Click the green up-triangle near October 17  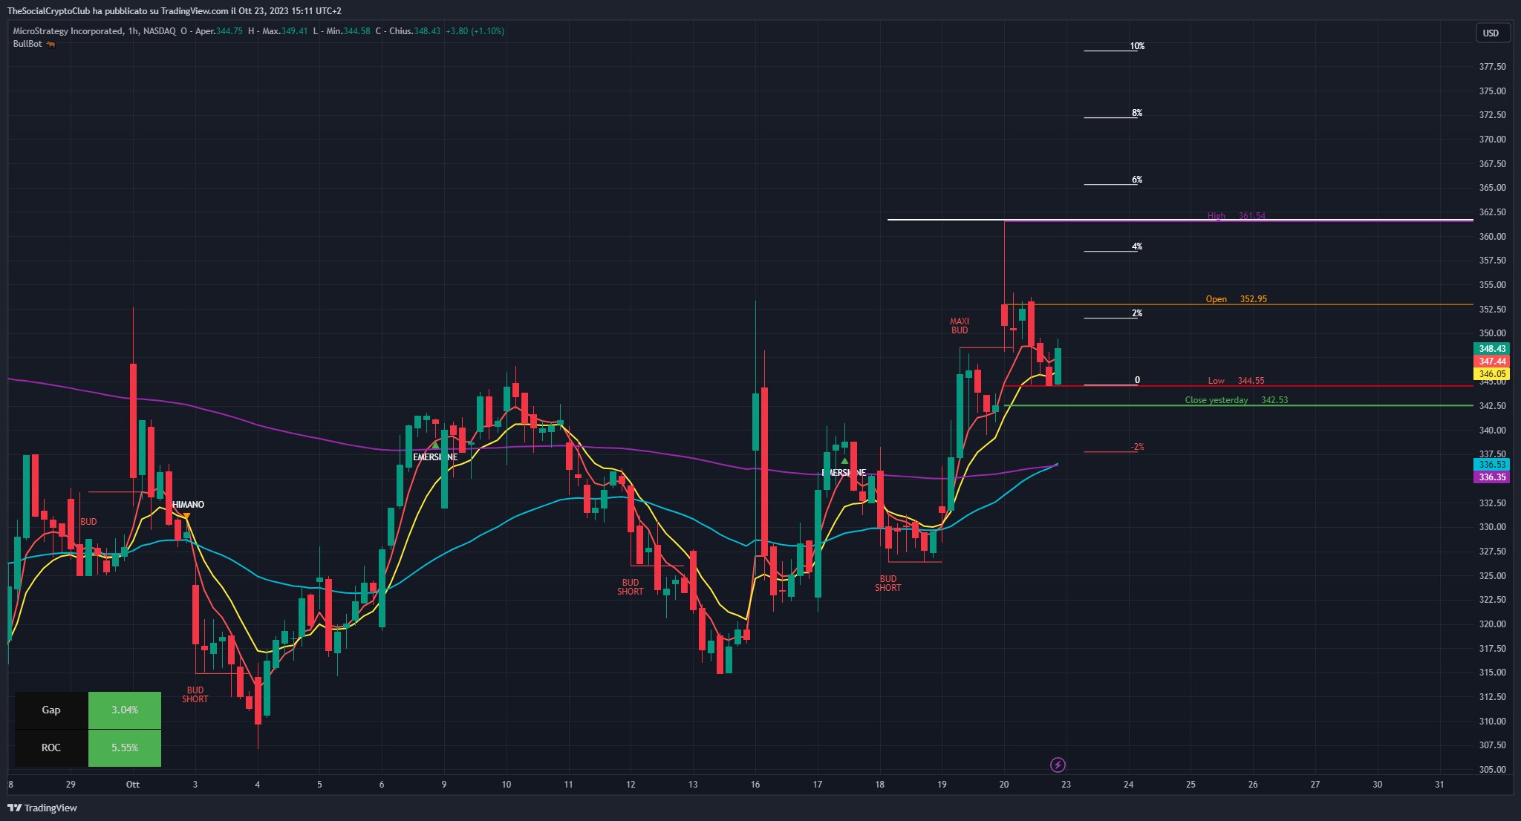pos(844,461)
